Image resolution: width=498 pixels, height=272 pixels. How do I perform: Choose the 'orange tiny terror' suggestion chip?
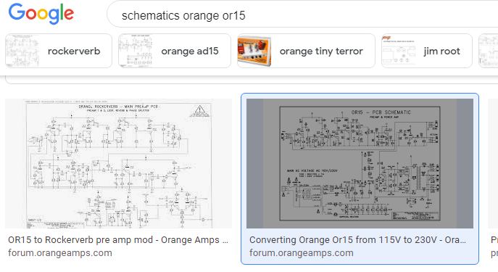coord(306,51)
